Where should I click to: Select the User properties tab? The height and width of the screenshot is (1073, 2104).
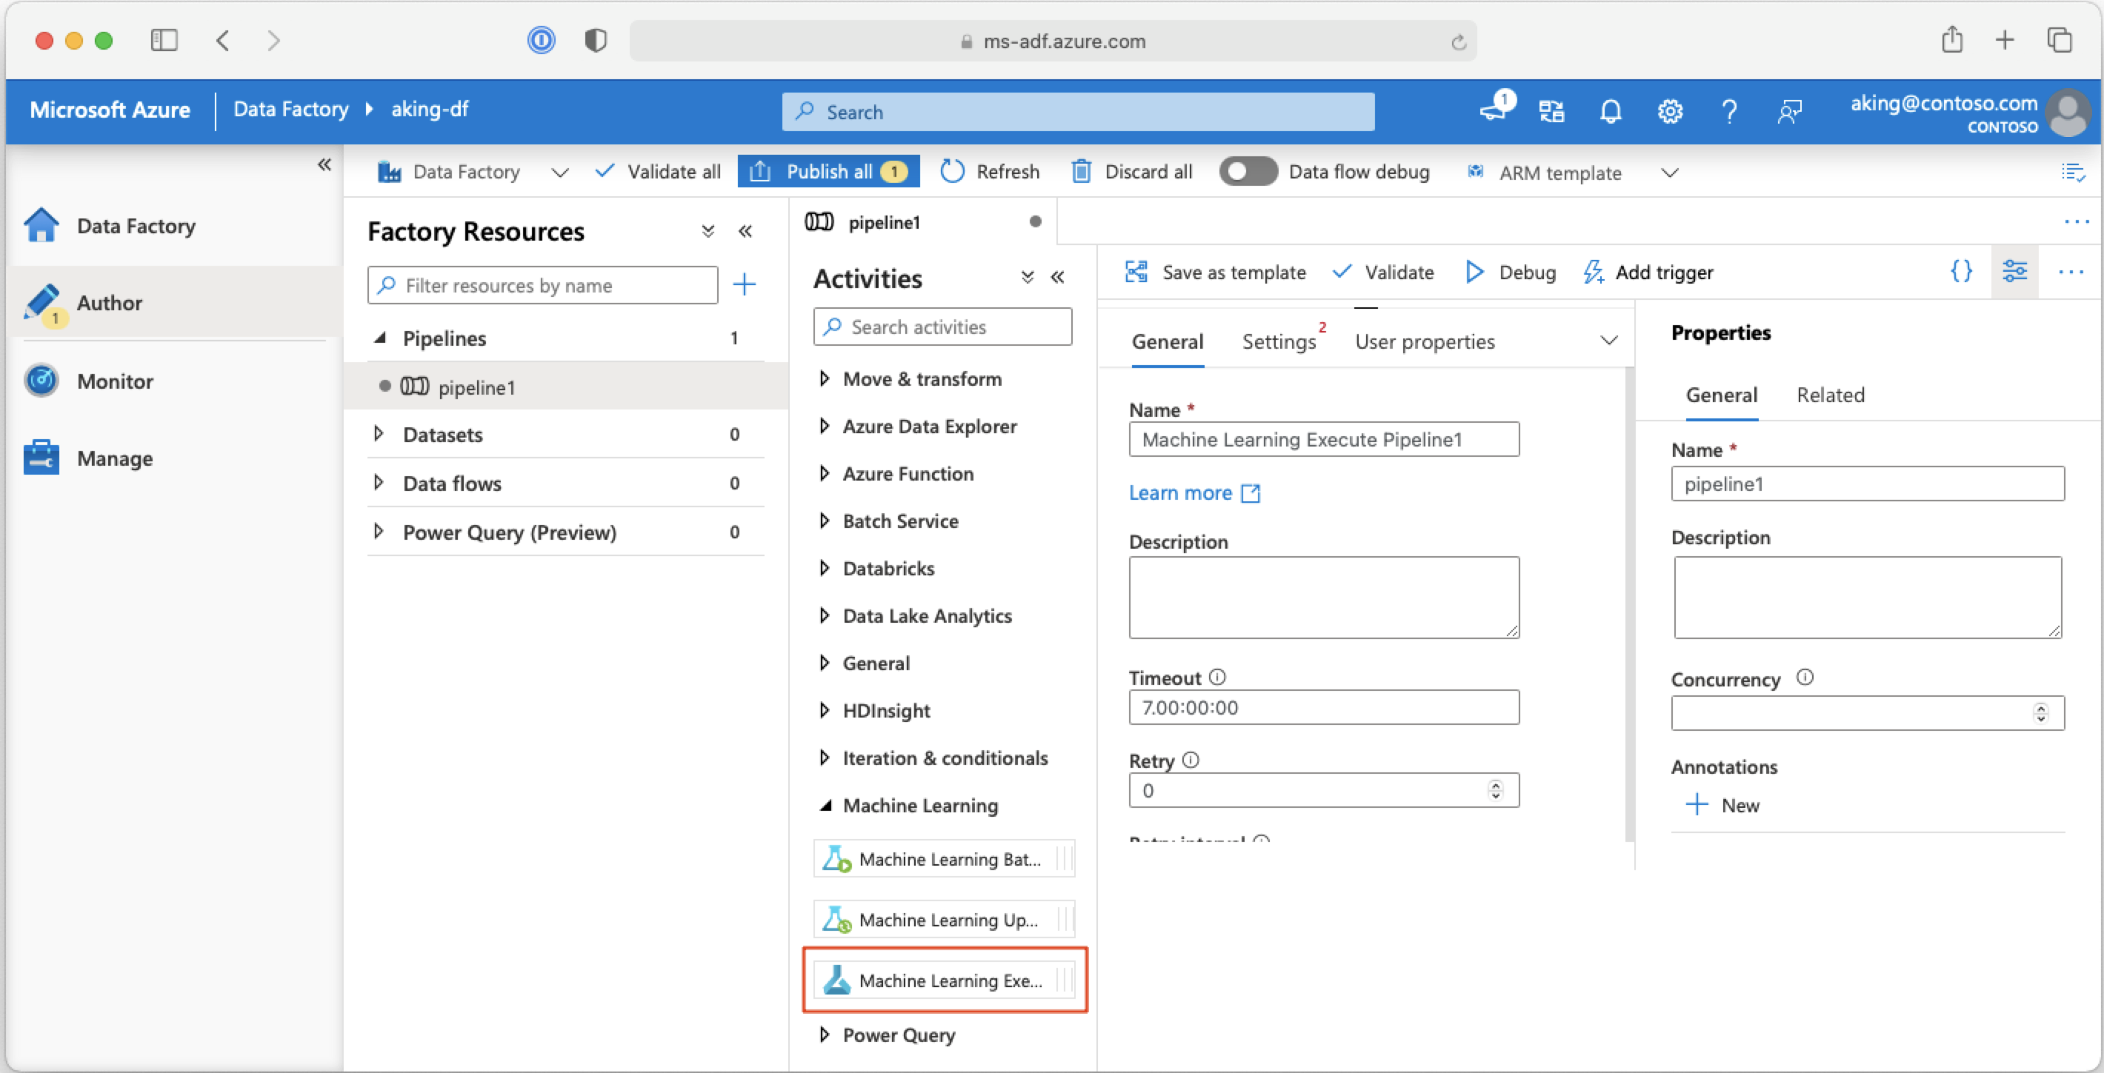1426,341
